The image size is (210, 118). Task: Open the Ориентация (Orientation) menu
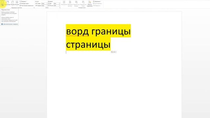[x=7, y=4]
